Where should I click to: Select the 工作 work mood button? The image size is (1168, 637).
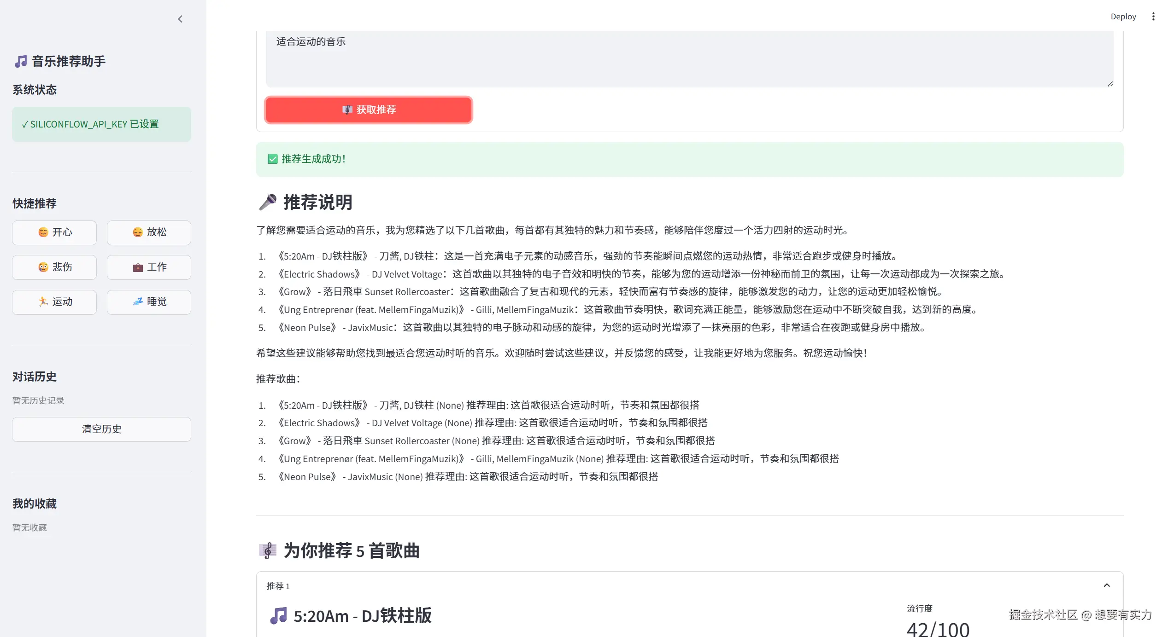point(148,267)
